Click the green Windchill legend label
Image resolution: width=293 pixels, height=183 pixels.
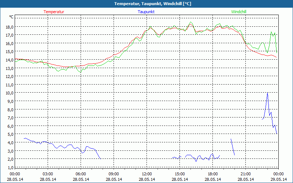[239, 12]
